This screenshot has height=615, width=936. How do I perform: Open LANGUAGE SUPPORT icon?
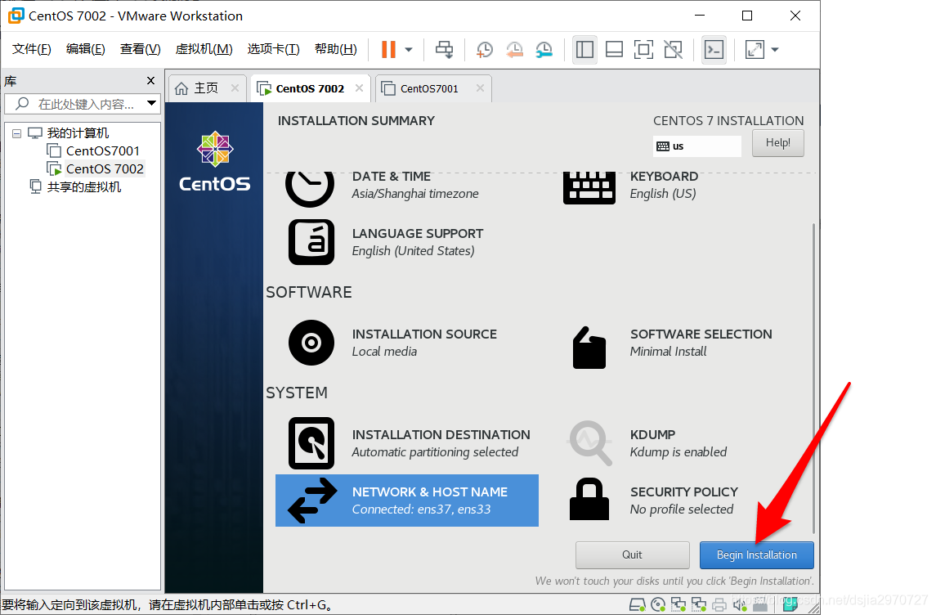click(x=311, y=242)
